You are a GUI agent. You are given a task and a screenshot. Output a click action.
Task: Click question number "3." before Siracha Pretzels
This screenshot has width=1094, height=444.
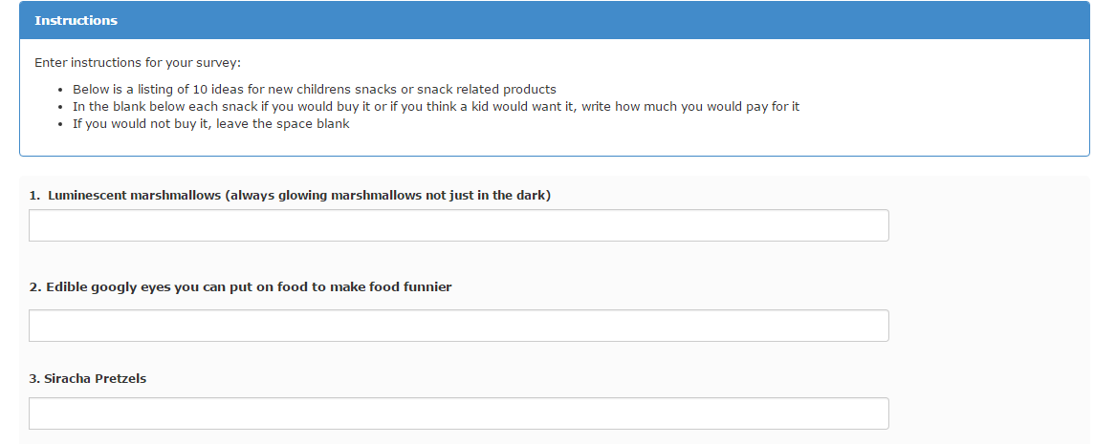(34, 378)
